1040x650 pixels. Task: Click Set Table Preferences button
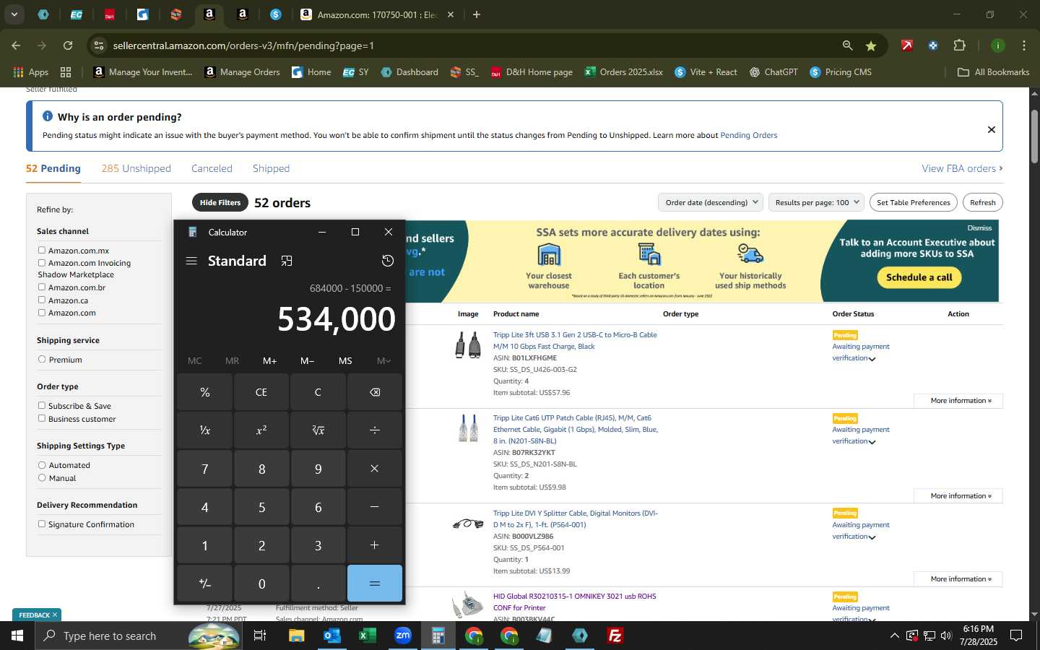coord(914,202)
